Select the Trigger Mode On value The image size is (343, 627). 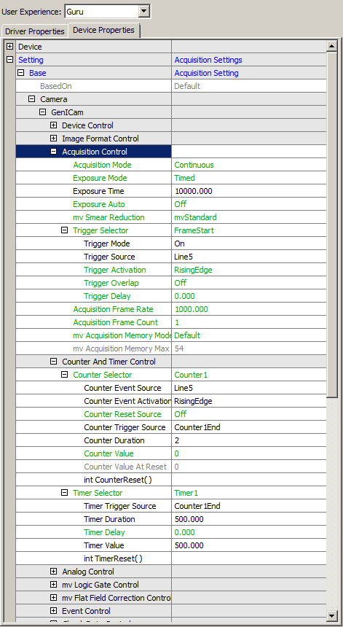[249, 244]
